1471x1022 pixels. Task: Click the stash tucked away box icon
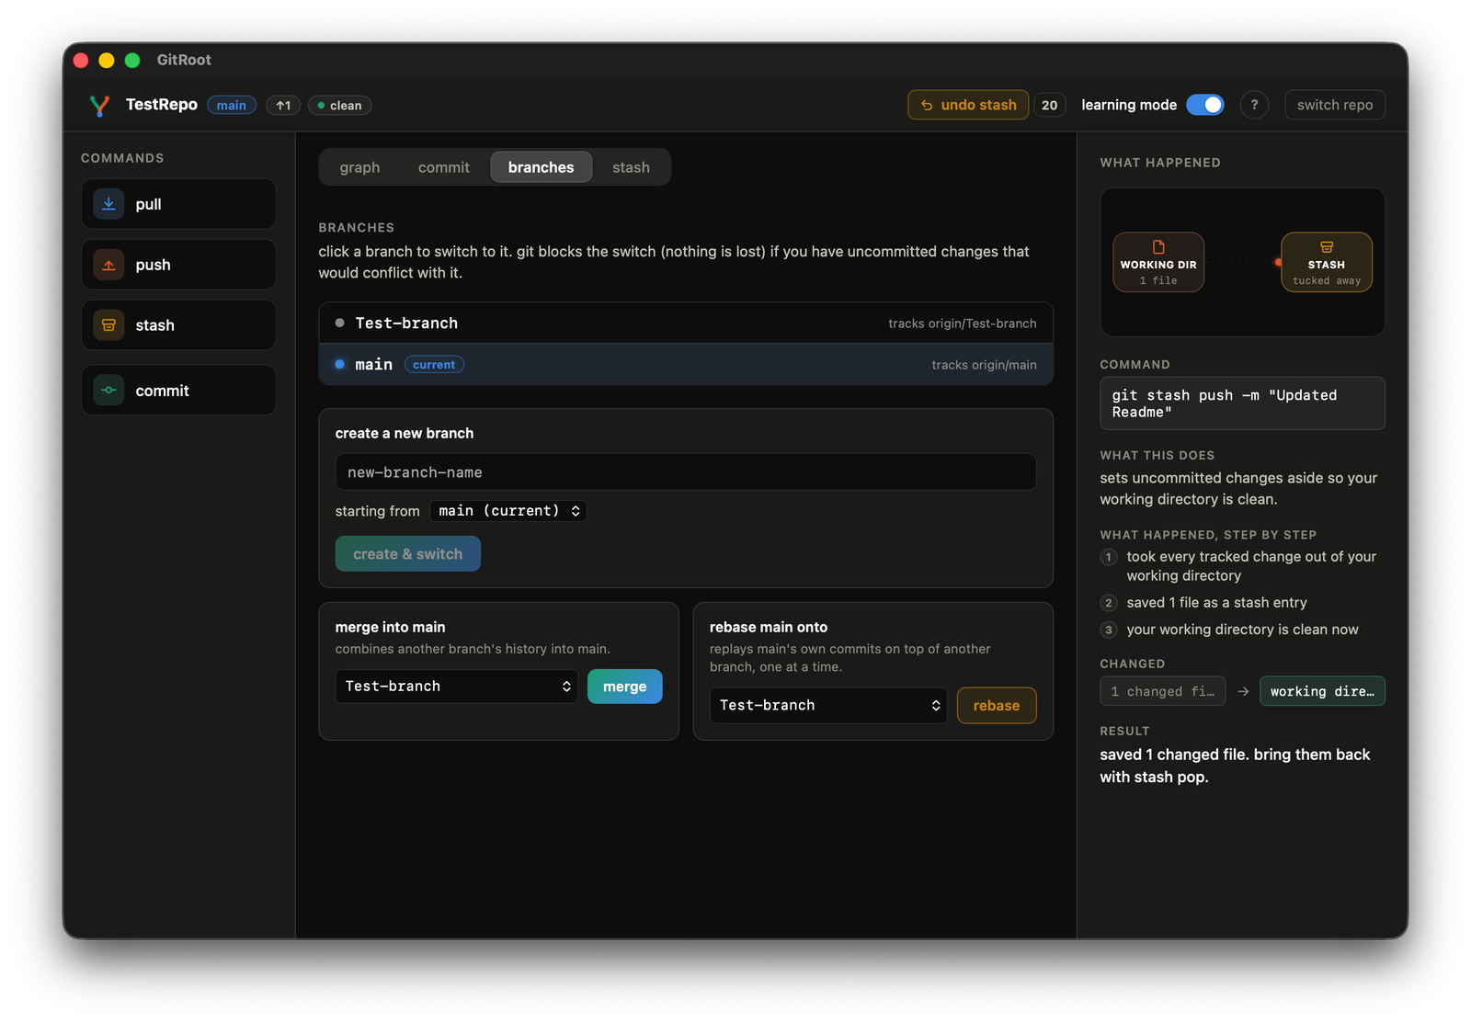[1327, 247]
